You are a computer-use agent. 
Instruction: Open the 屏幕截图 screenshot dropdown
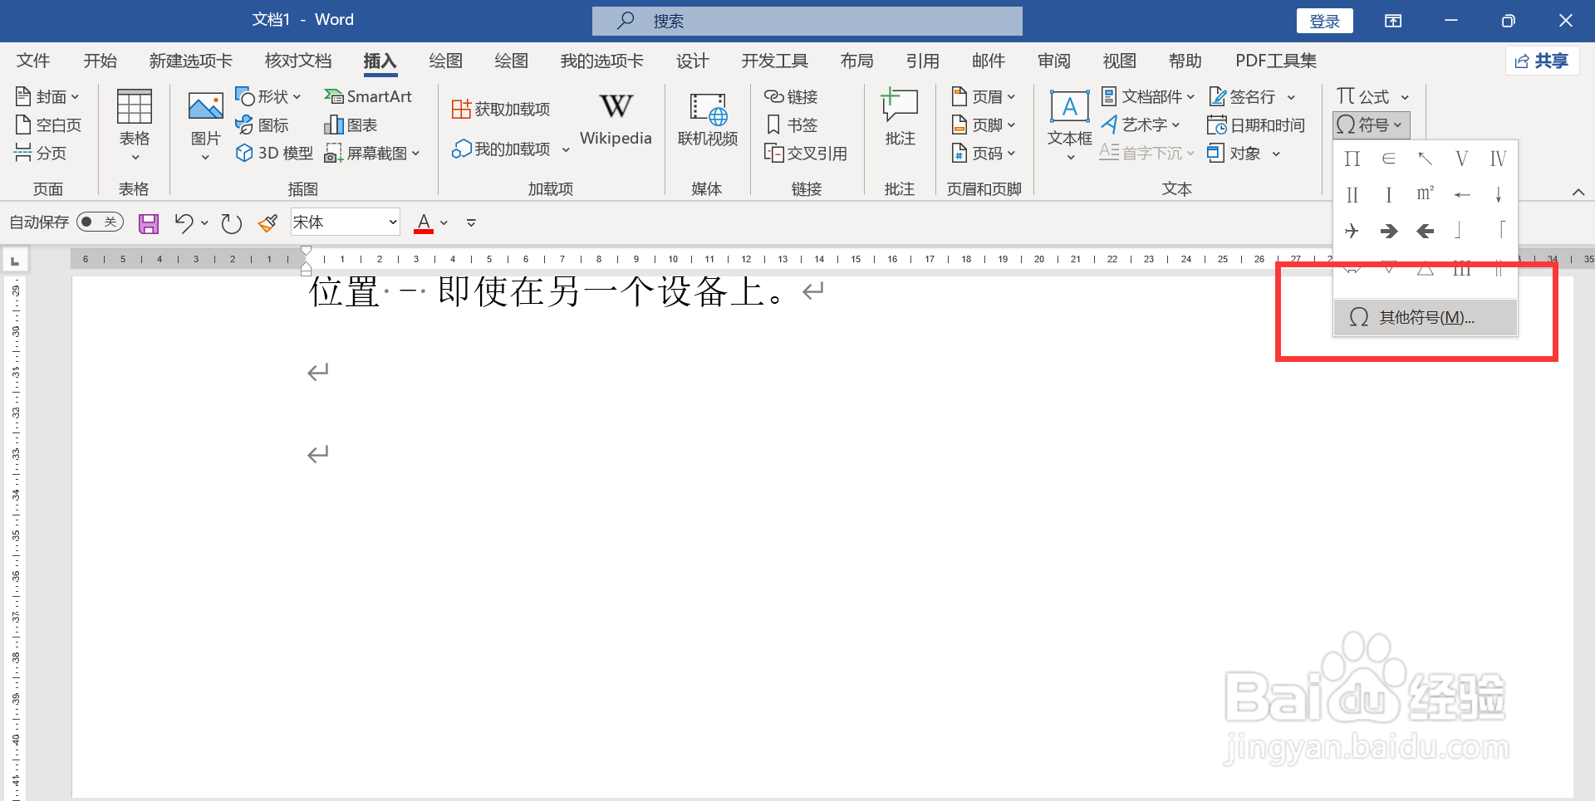coord(372,154)
